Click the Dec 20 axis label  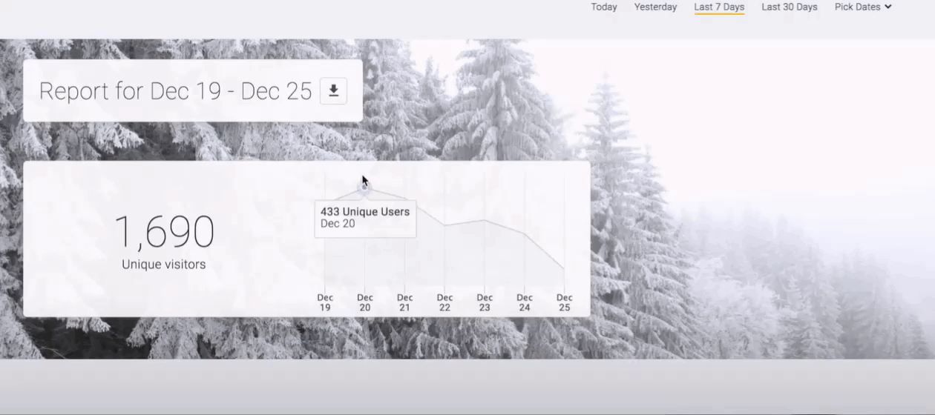pyautogui.click(x=364, y=302)
